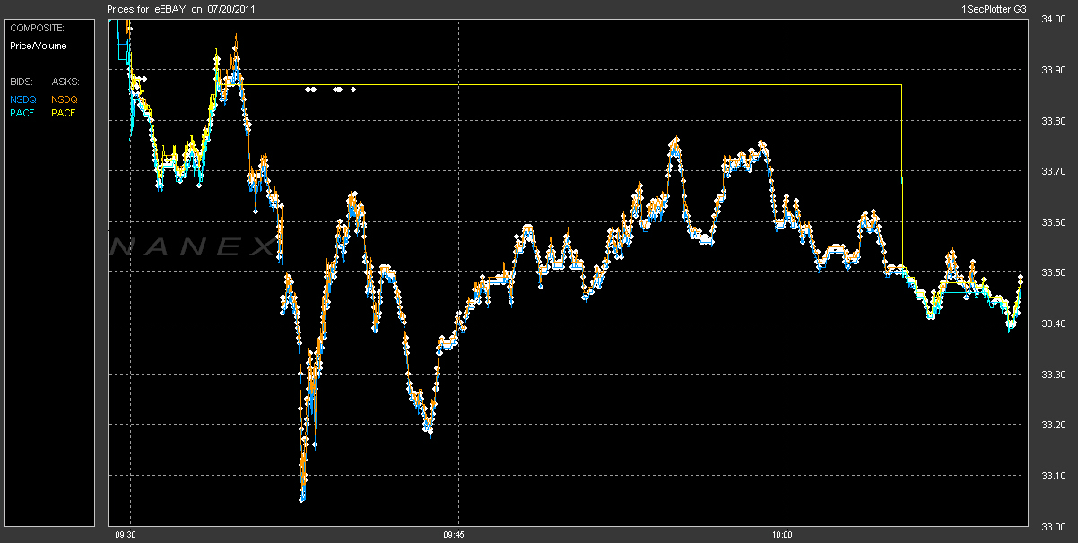This screenshot has width=1078, height=543.
Task: Select the orange NSDQ asks legend entry
Action: (x=65, y=99)
